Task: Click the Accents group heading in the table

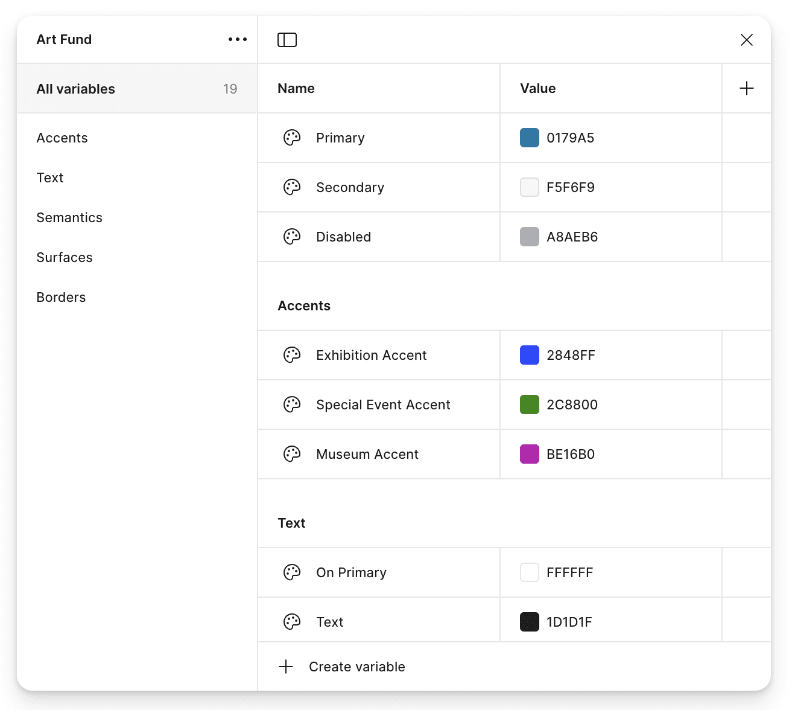Action: pyautogui.click(x=304, y=305)
